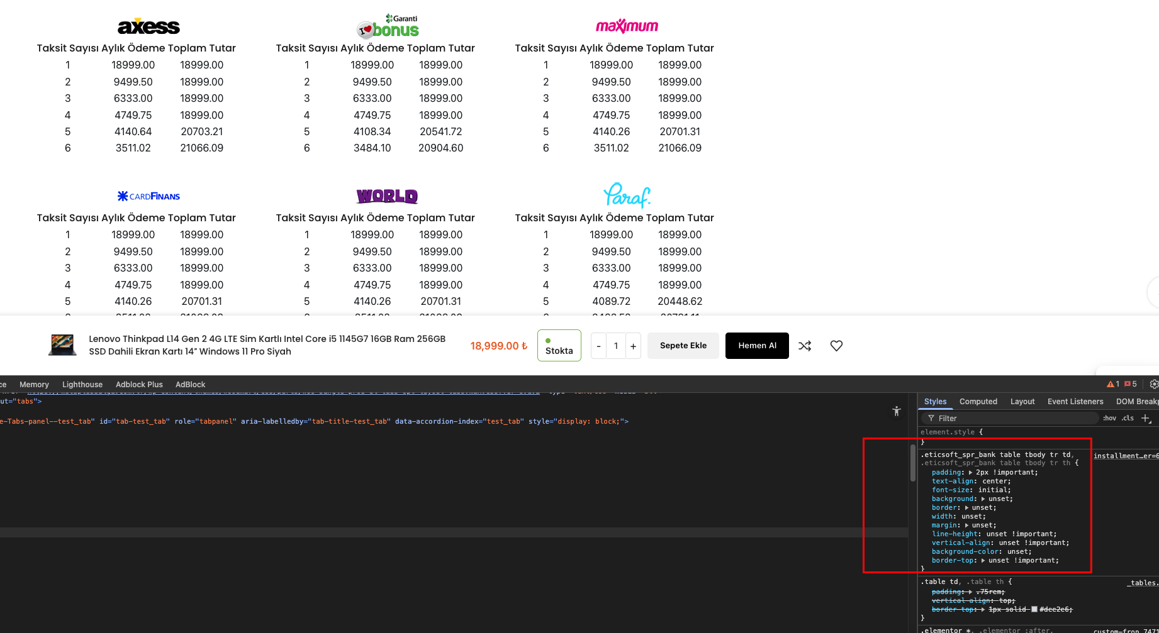Open the Memory panel tab
Screen dimensions: 1159x633
(x=34, y=384)
